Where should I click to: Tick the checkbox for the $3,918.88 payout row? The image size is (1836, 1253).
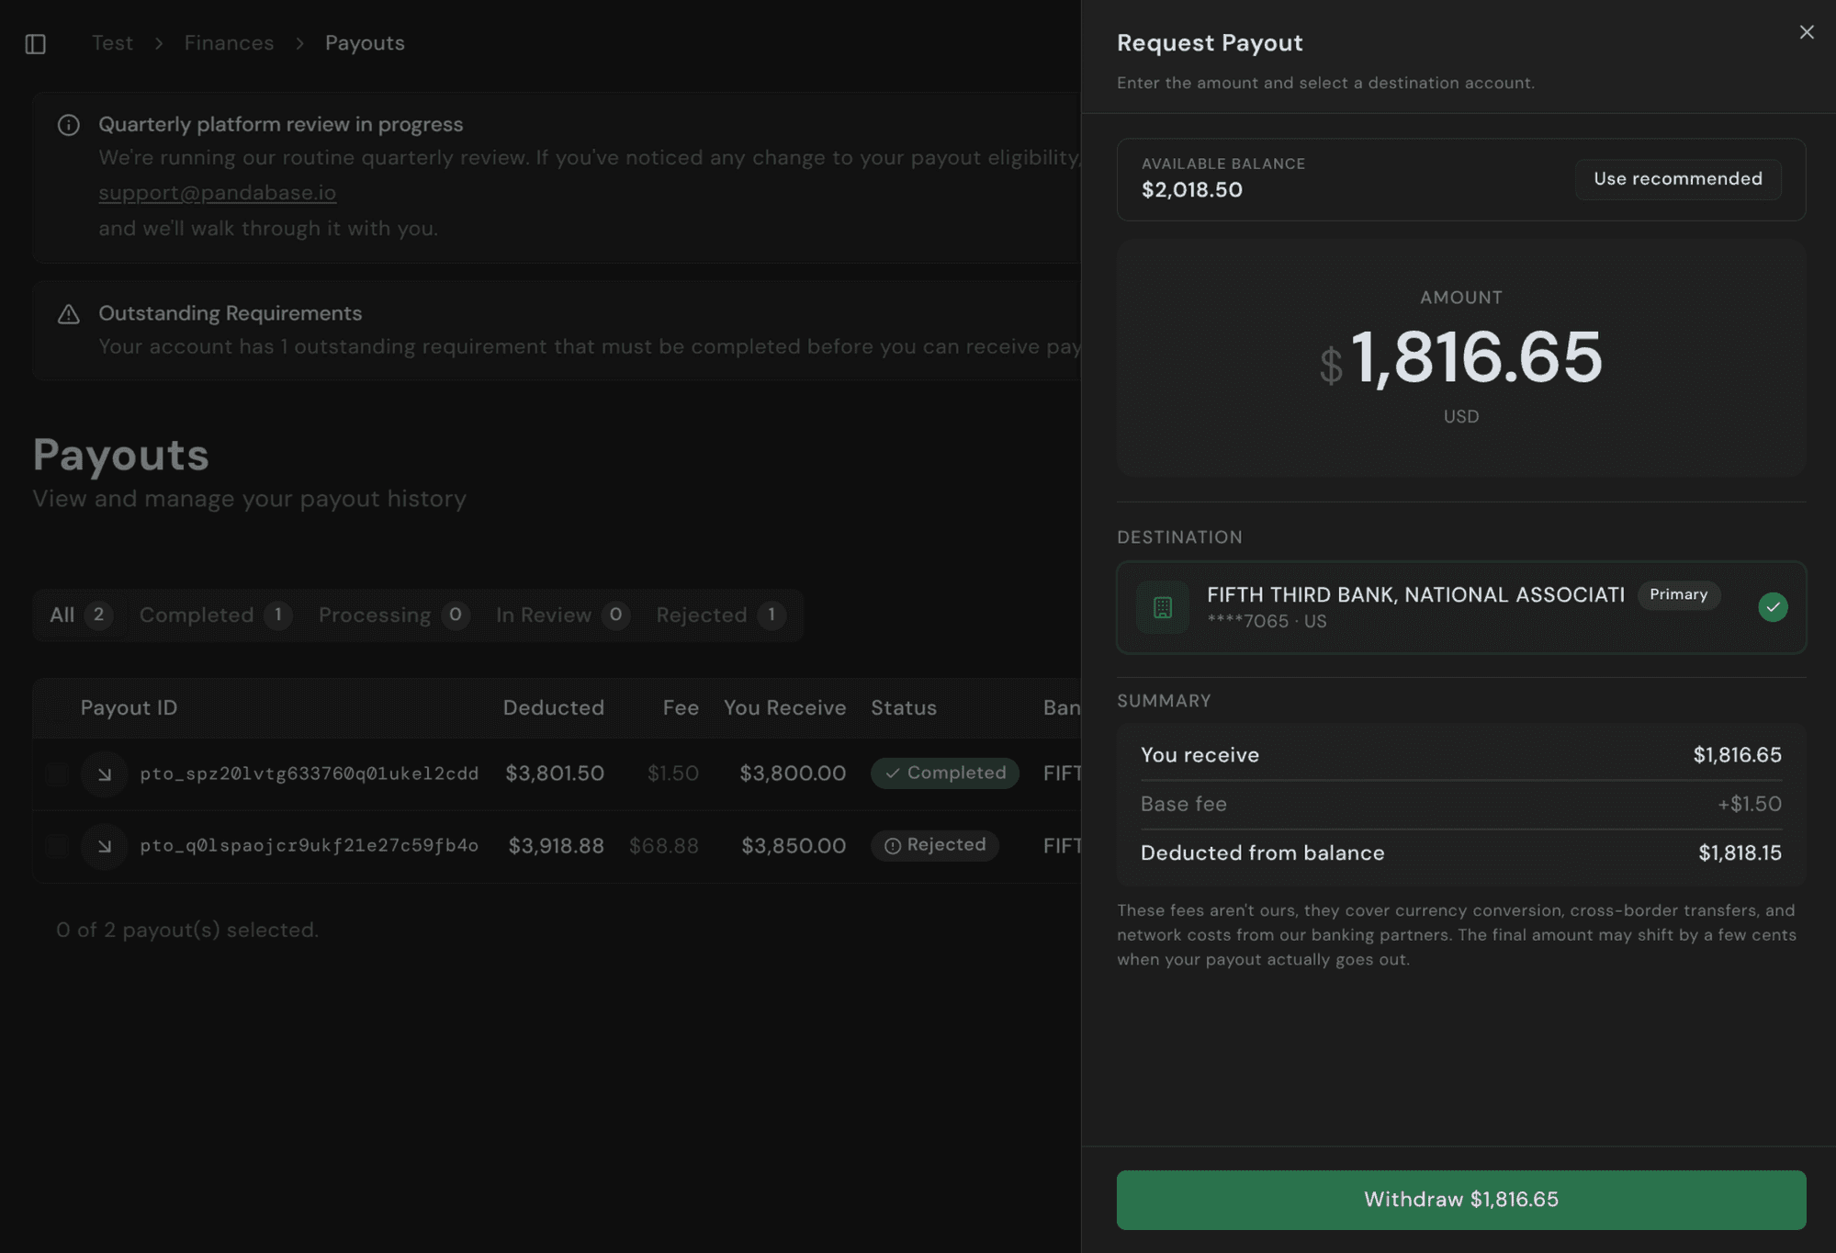58,846
